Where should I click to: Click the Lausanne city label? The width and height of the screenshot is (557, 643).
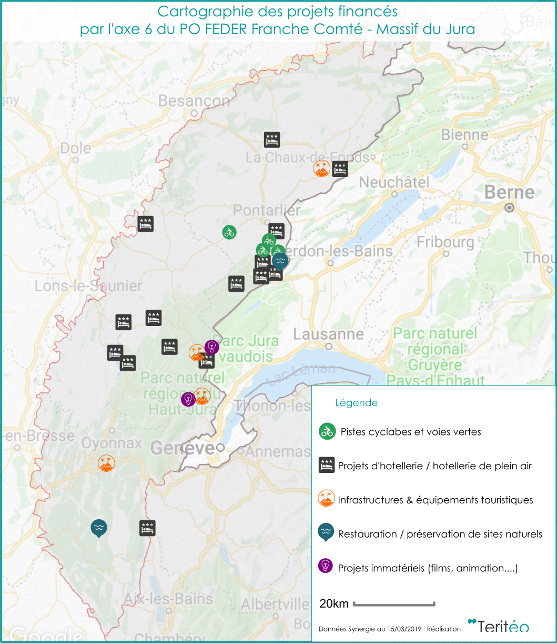[x=328, y=334]
